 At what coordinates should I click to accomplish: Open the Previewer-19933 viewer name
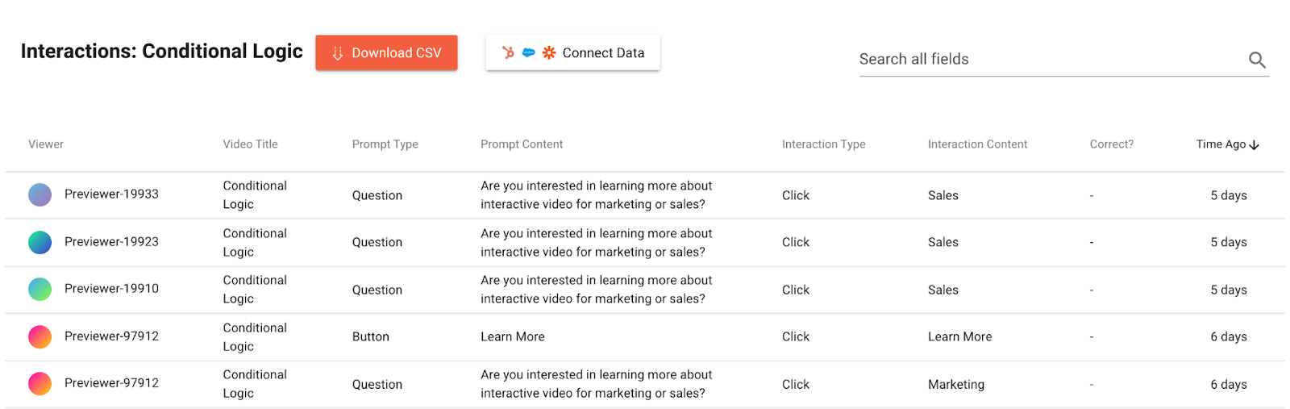click(111, 194)
